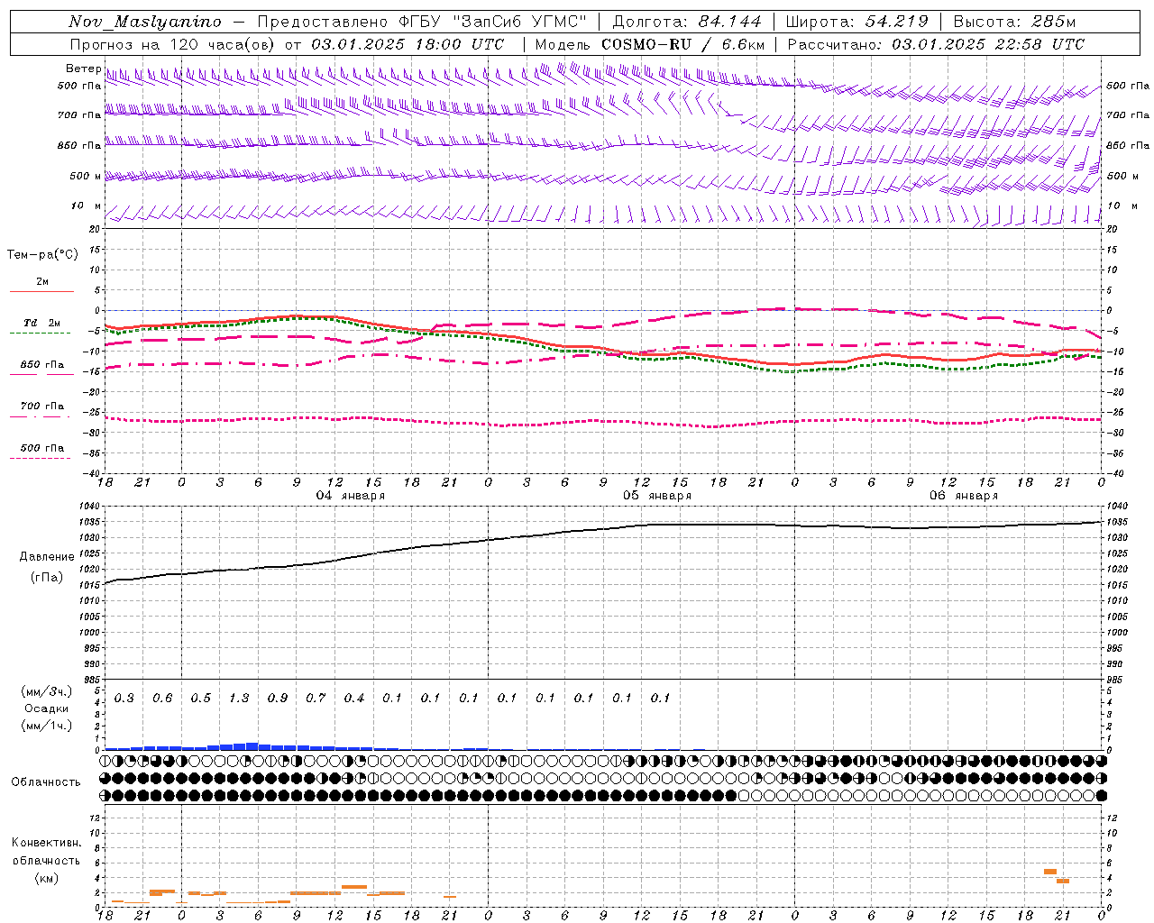
Task: Click the '0.3' precipitation value
Action: (124, 699)
